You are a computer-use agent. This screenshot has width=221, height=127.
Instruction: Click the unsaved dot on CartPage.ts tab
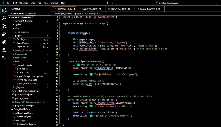tap(74, 9)
